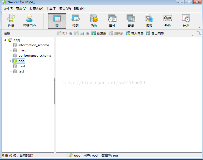
Task: Click status bar qqq connection icon
Action: [x=71, y=155]
